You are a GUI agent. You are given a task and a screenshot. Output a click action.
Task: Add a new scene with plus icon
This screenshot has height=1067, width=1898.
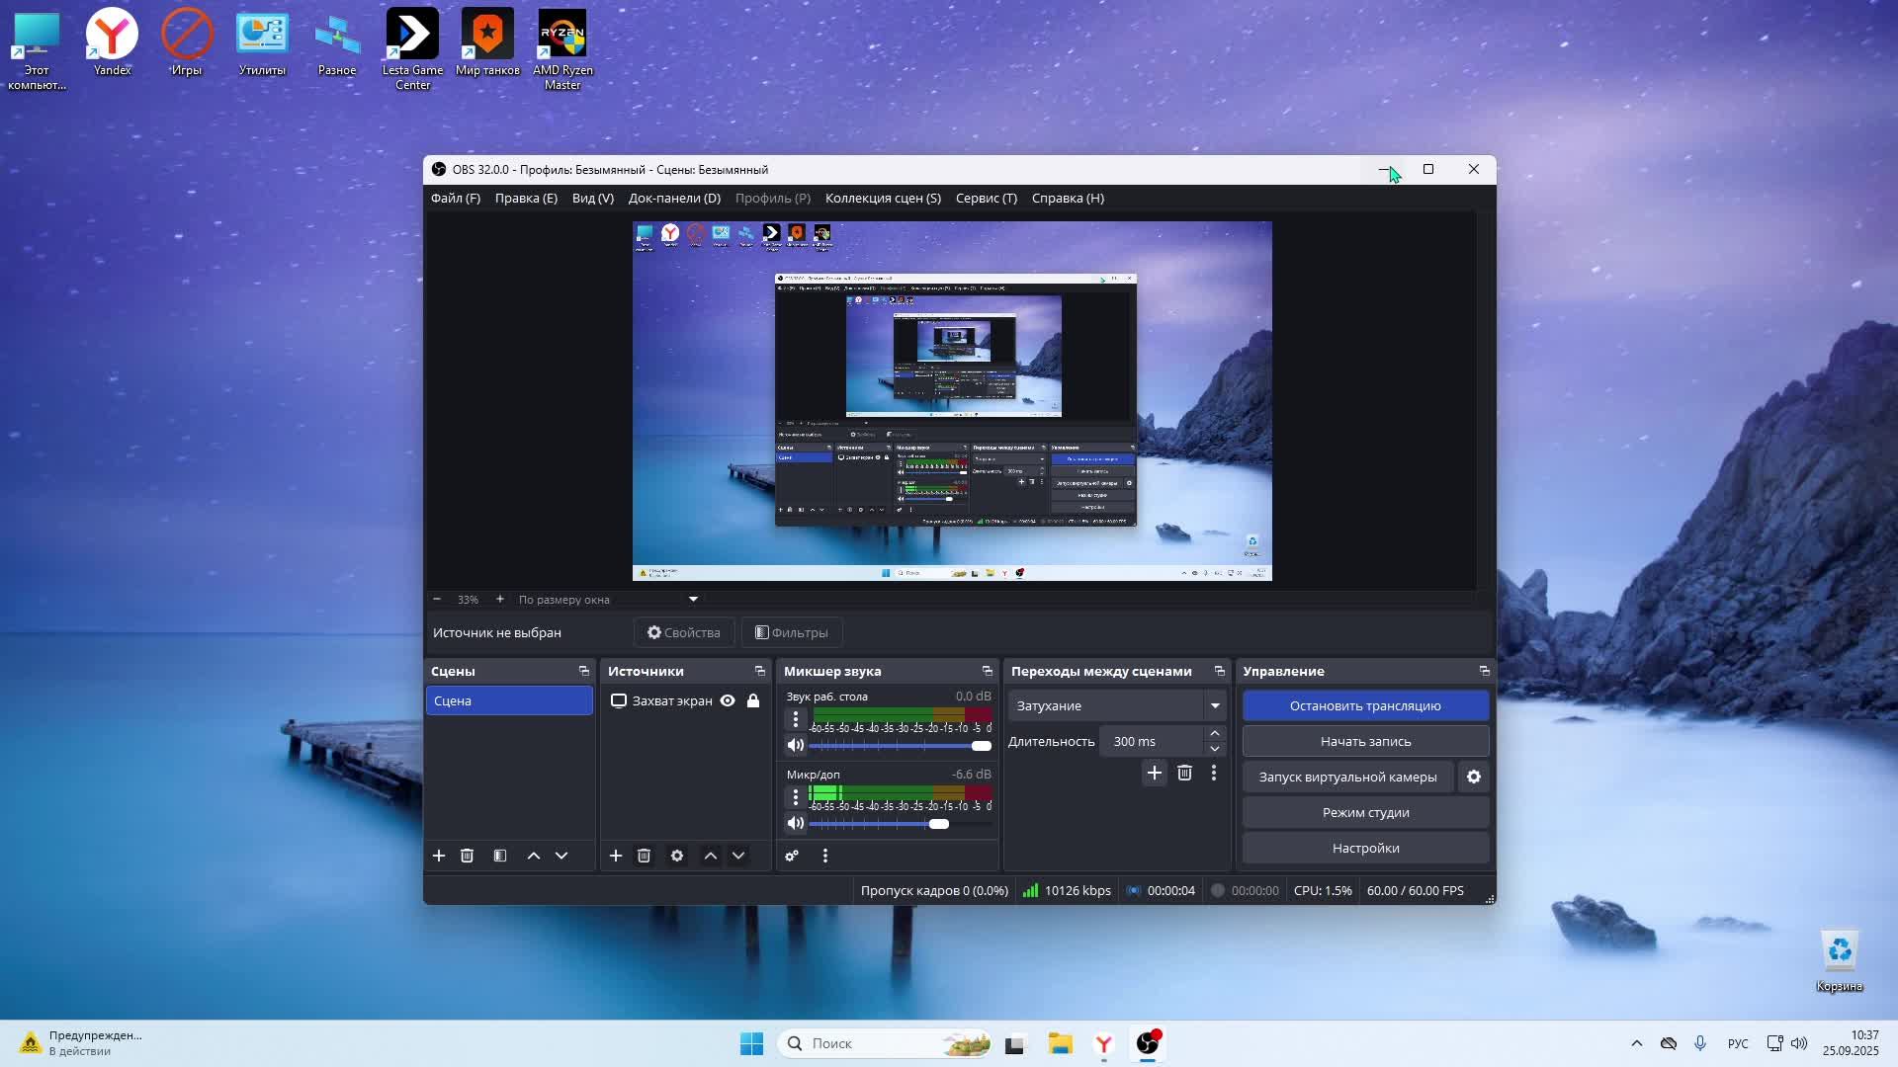[439, 856]
